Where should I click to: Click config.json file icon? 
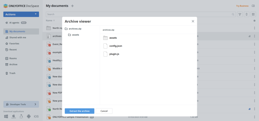coord(105,46)
